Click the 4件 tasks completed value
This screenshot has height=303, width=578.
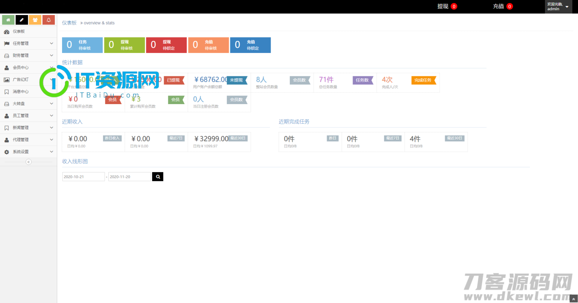click(415, 139)
